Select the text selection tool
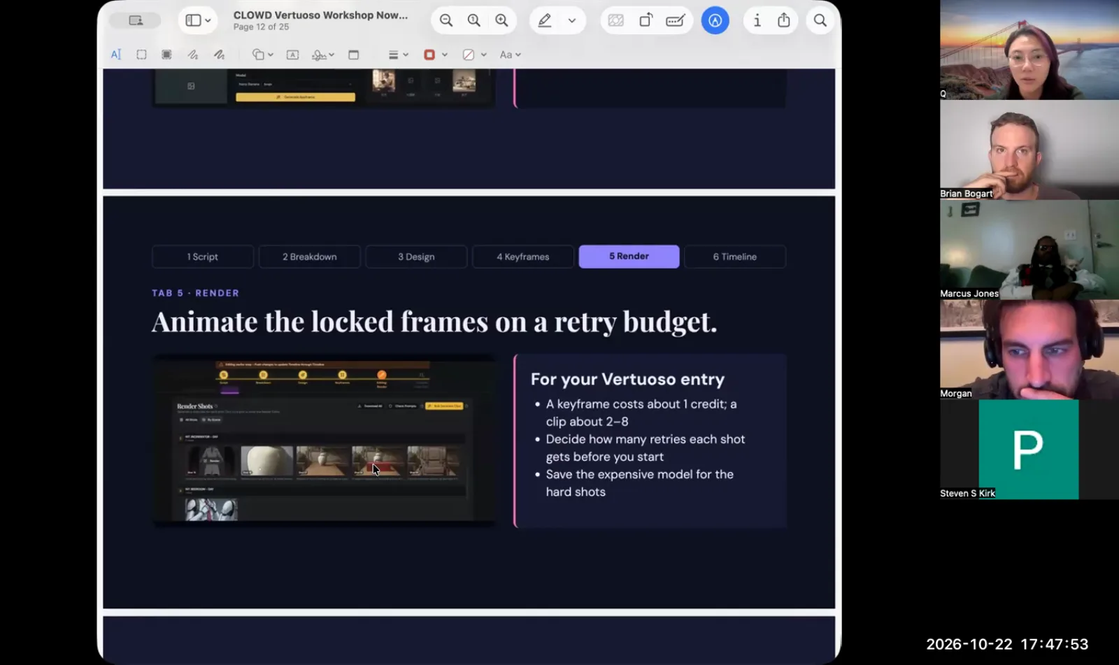Screen dimensions: 1119x665 (116, 55)
